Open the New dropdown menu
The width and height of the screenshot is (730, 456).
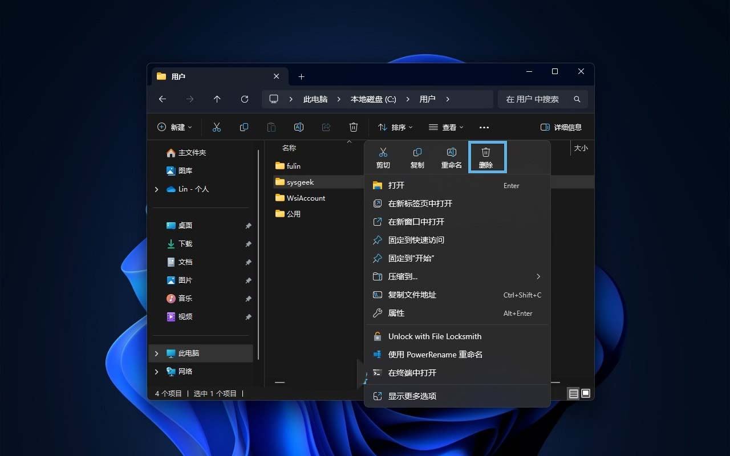[175, 127]
